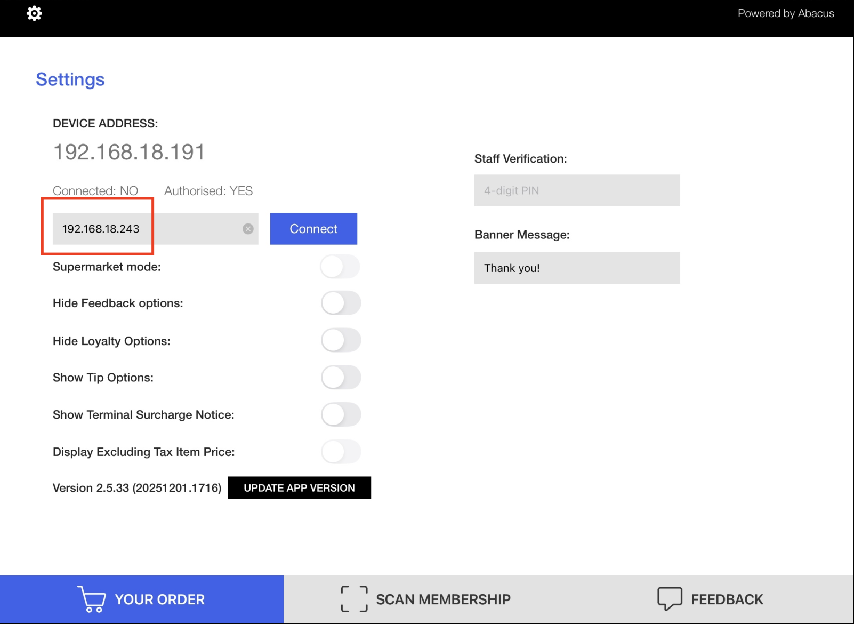
Task: Enable Hide Feedback options switch
Action: coord(341,303)
